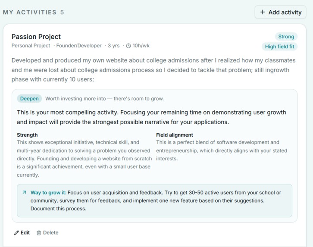Click the trash icon next to Delete

click(x=39, y=233)
